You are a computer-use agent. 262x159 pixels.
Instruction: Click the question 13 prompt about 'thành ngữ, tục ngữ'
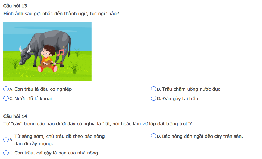(x=61, y=13)
